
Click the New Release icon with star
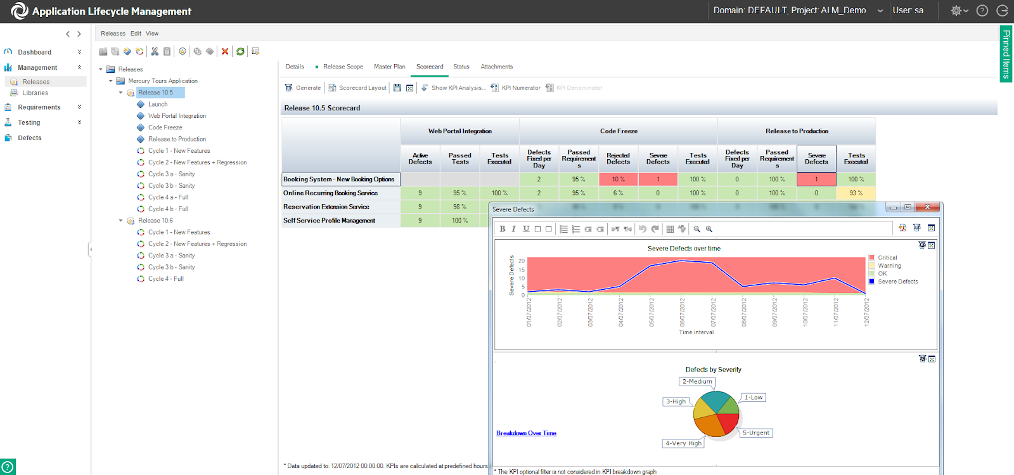tap(115, 51)
